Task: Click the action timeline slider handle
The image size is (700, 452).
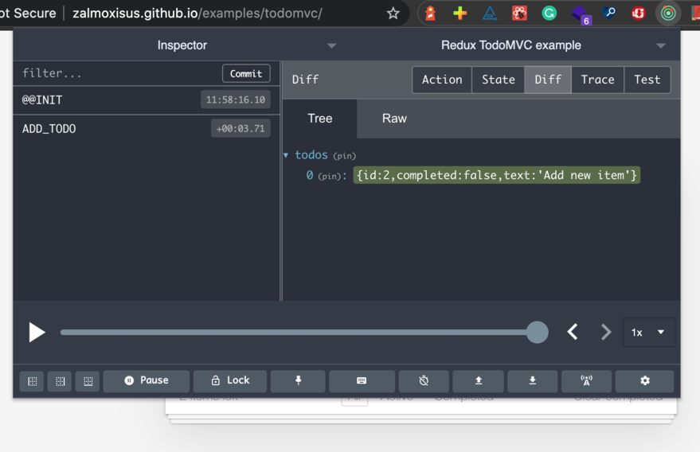Action: [537, 333]
